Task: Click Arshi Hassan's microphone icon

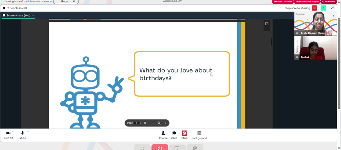Action: tap(297, 33)
